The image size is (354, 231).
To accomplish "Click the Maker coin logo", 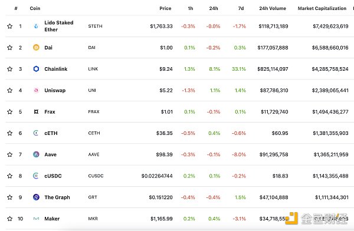I will pos(36,219).
